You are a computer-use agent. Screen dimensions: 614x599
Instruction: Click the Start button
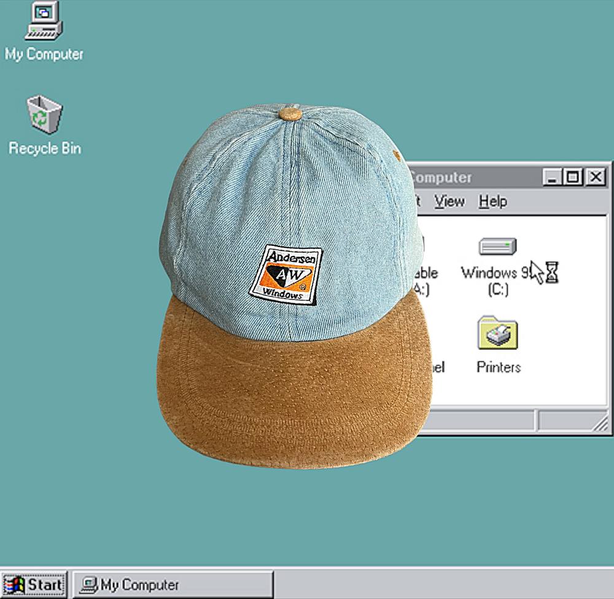tap(34, 584)
